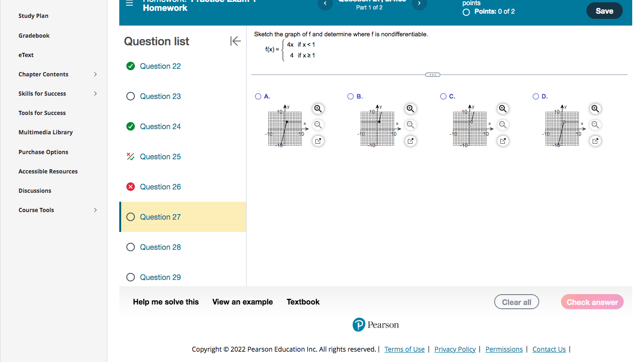Zoom in on graph A
This screenshot has width=644, height=362.
[318, 109]
